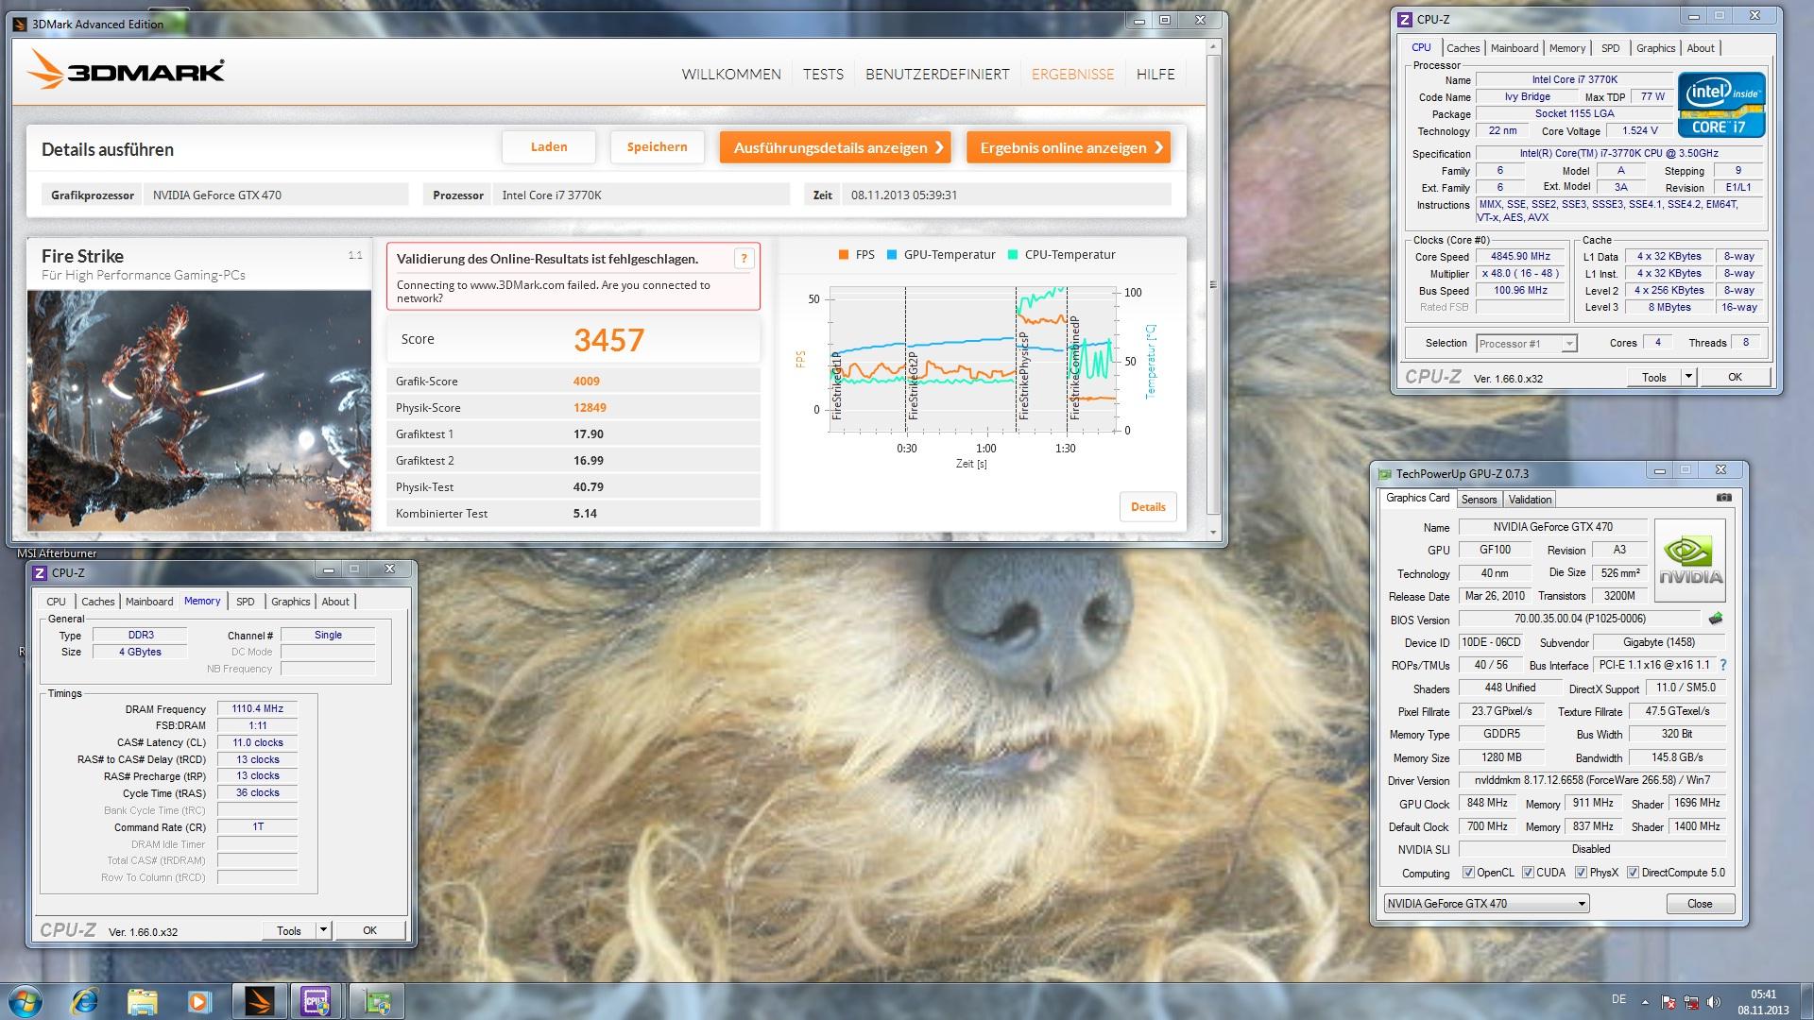
Task: Select the CPU tab in CPU-Z memory window
Action: click(x=56, y=602)
